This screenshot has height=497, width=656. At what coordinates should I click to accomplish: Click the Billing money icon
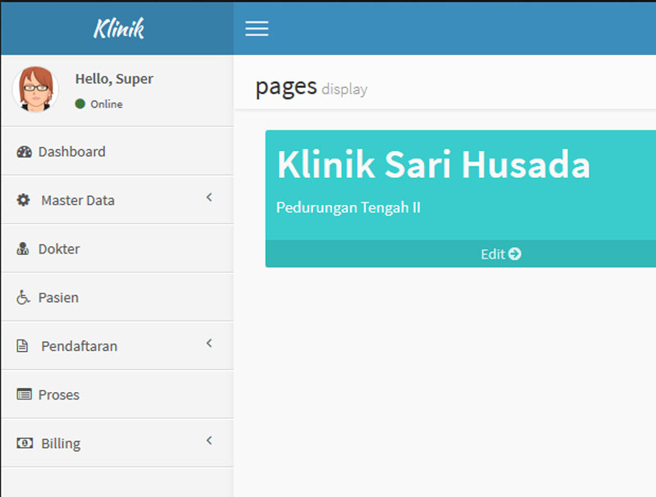(25, 443)
